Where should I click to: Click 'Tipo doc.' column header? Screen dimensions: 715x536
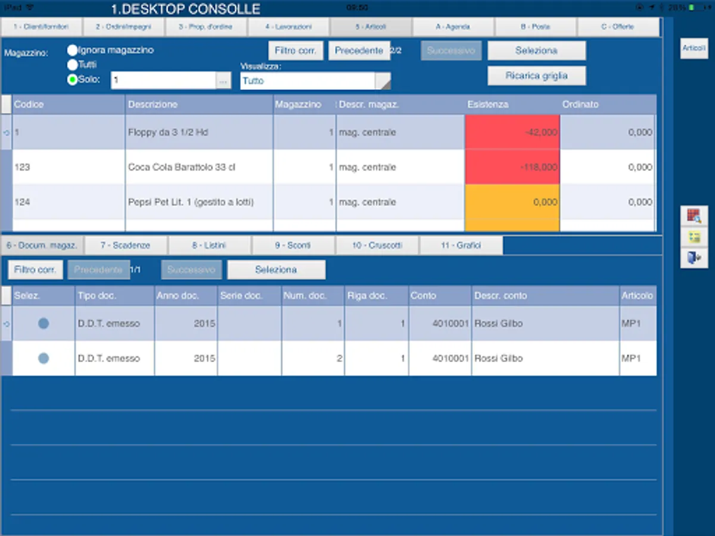click(x=114, y=295)
